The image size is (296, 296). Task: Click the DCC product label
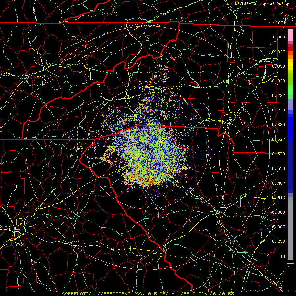coord(289,20)
